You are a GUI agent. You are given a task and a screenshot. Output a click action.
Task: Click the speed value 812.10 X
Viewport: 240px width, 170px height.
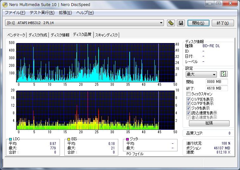tap(223, 152)
